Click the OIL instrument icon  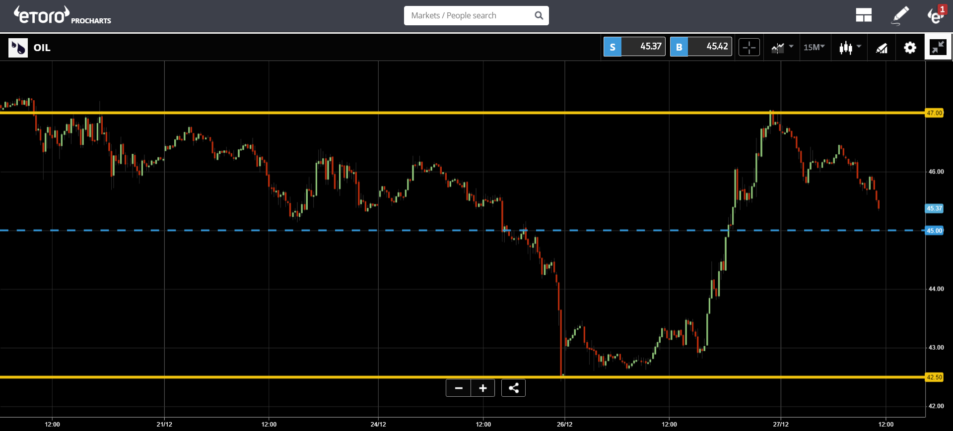tap(18, 48)
